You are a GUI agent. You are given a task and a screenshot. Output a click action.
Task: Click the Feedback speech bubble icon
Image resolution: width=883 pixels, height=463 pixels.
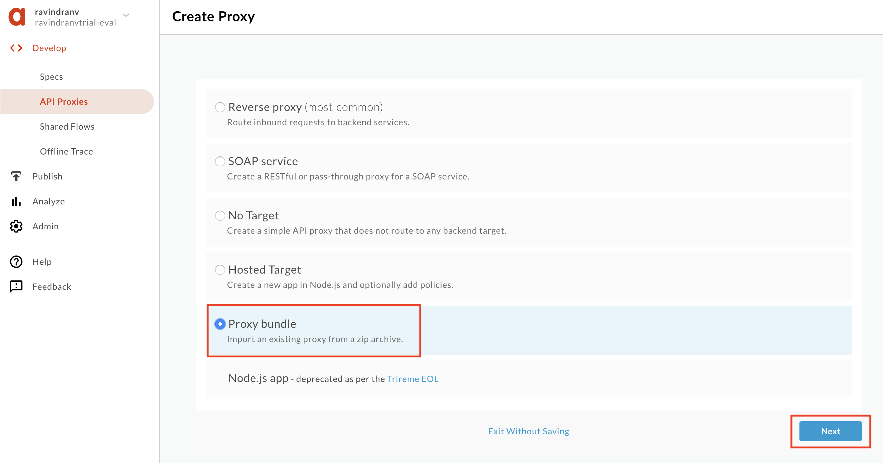16,287
